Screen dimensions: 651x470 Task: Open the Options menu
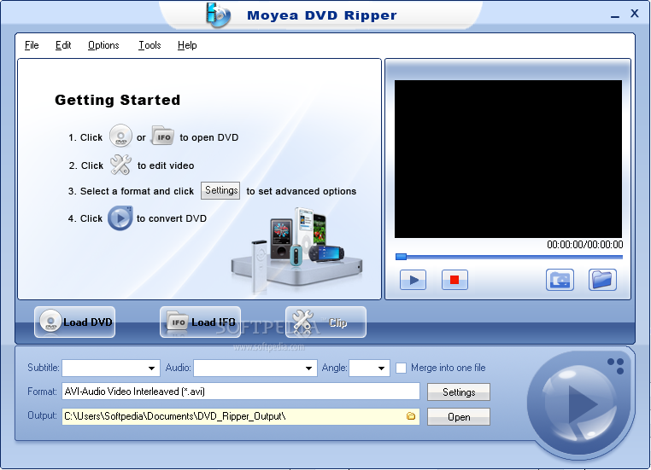point(103,45)
